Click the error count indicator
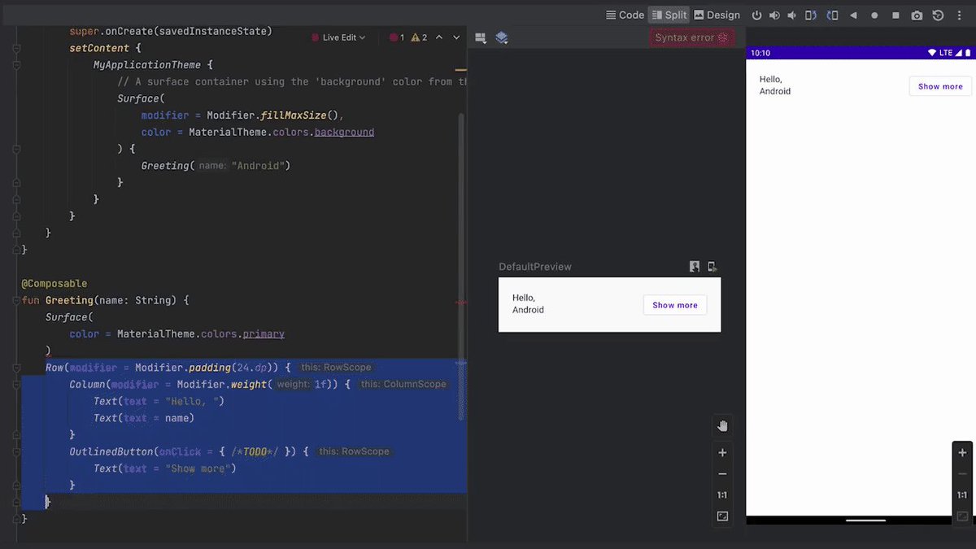The height and width of the screenshot is (549, 976). (x=397, y=37)
